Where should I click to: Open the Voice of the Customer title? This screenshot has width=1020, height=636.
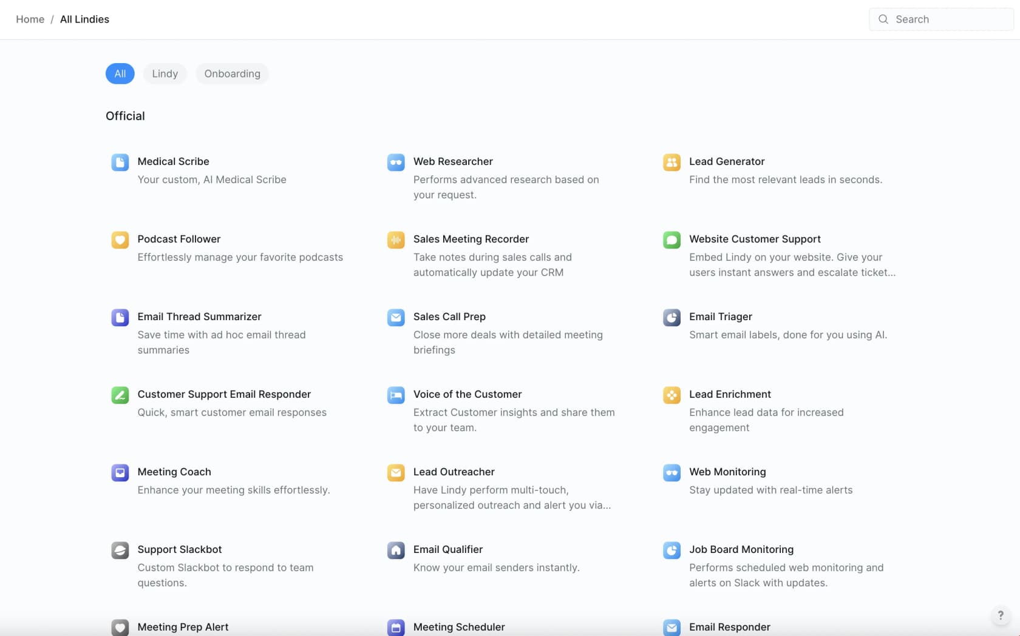pyautogui.click(x=467, y=394)
